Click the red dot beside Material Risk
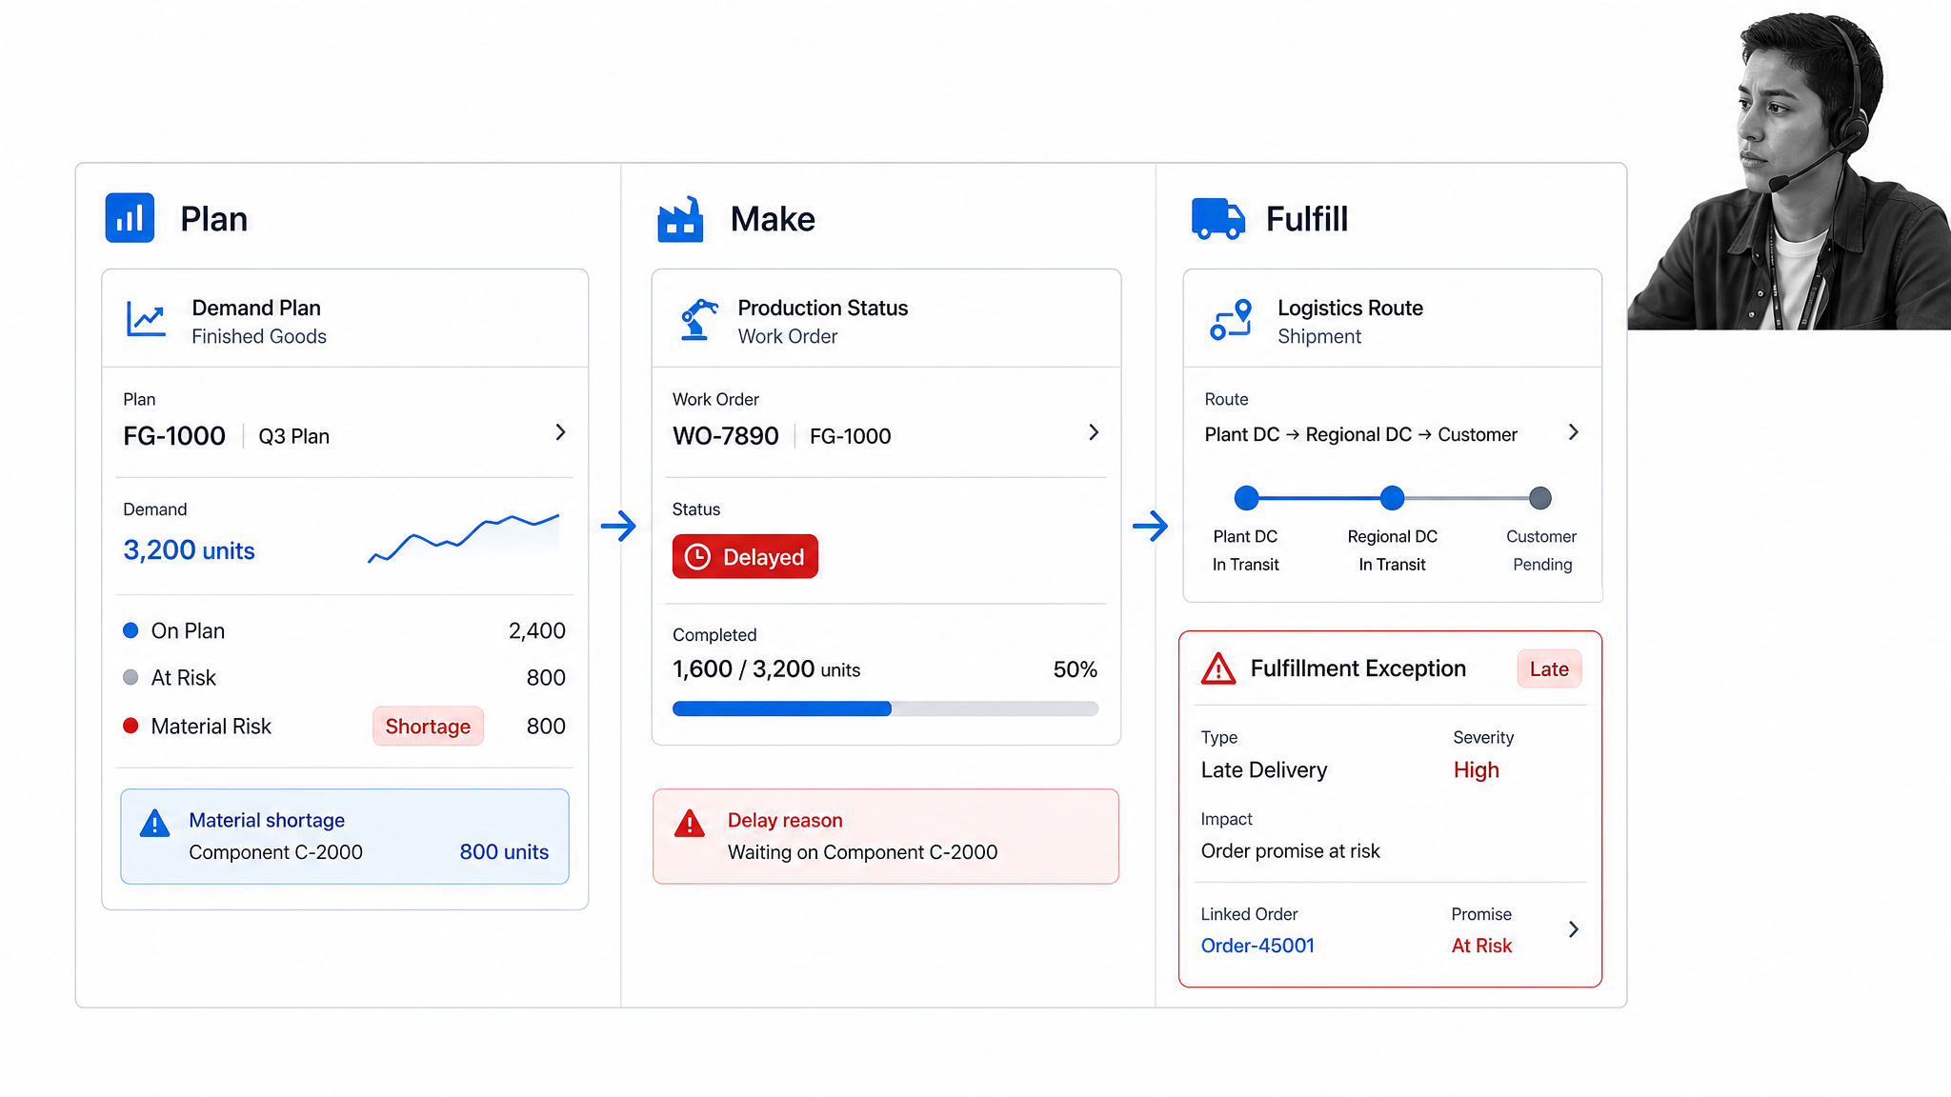This screenshot has height=1097, width=1951. [x=131, y=726]
